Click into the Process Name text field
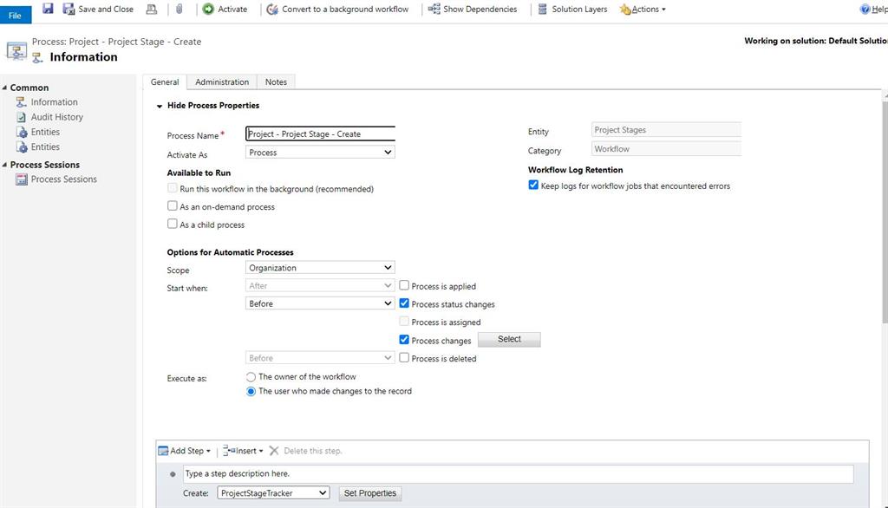 (320, 134)
